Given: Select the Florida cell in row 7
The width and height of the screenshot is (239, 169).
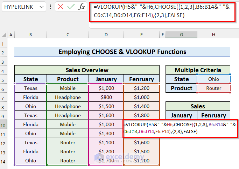Looking at the screenshot, I should click(x=30, y=97).
